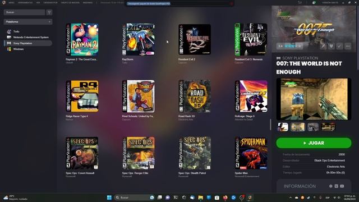View the second screenshot thumbnail of 007

click(298, 127)
